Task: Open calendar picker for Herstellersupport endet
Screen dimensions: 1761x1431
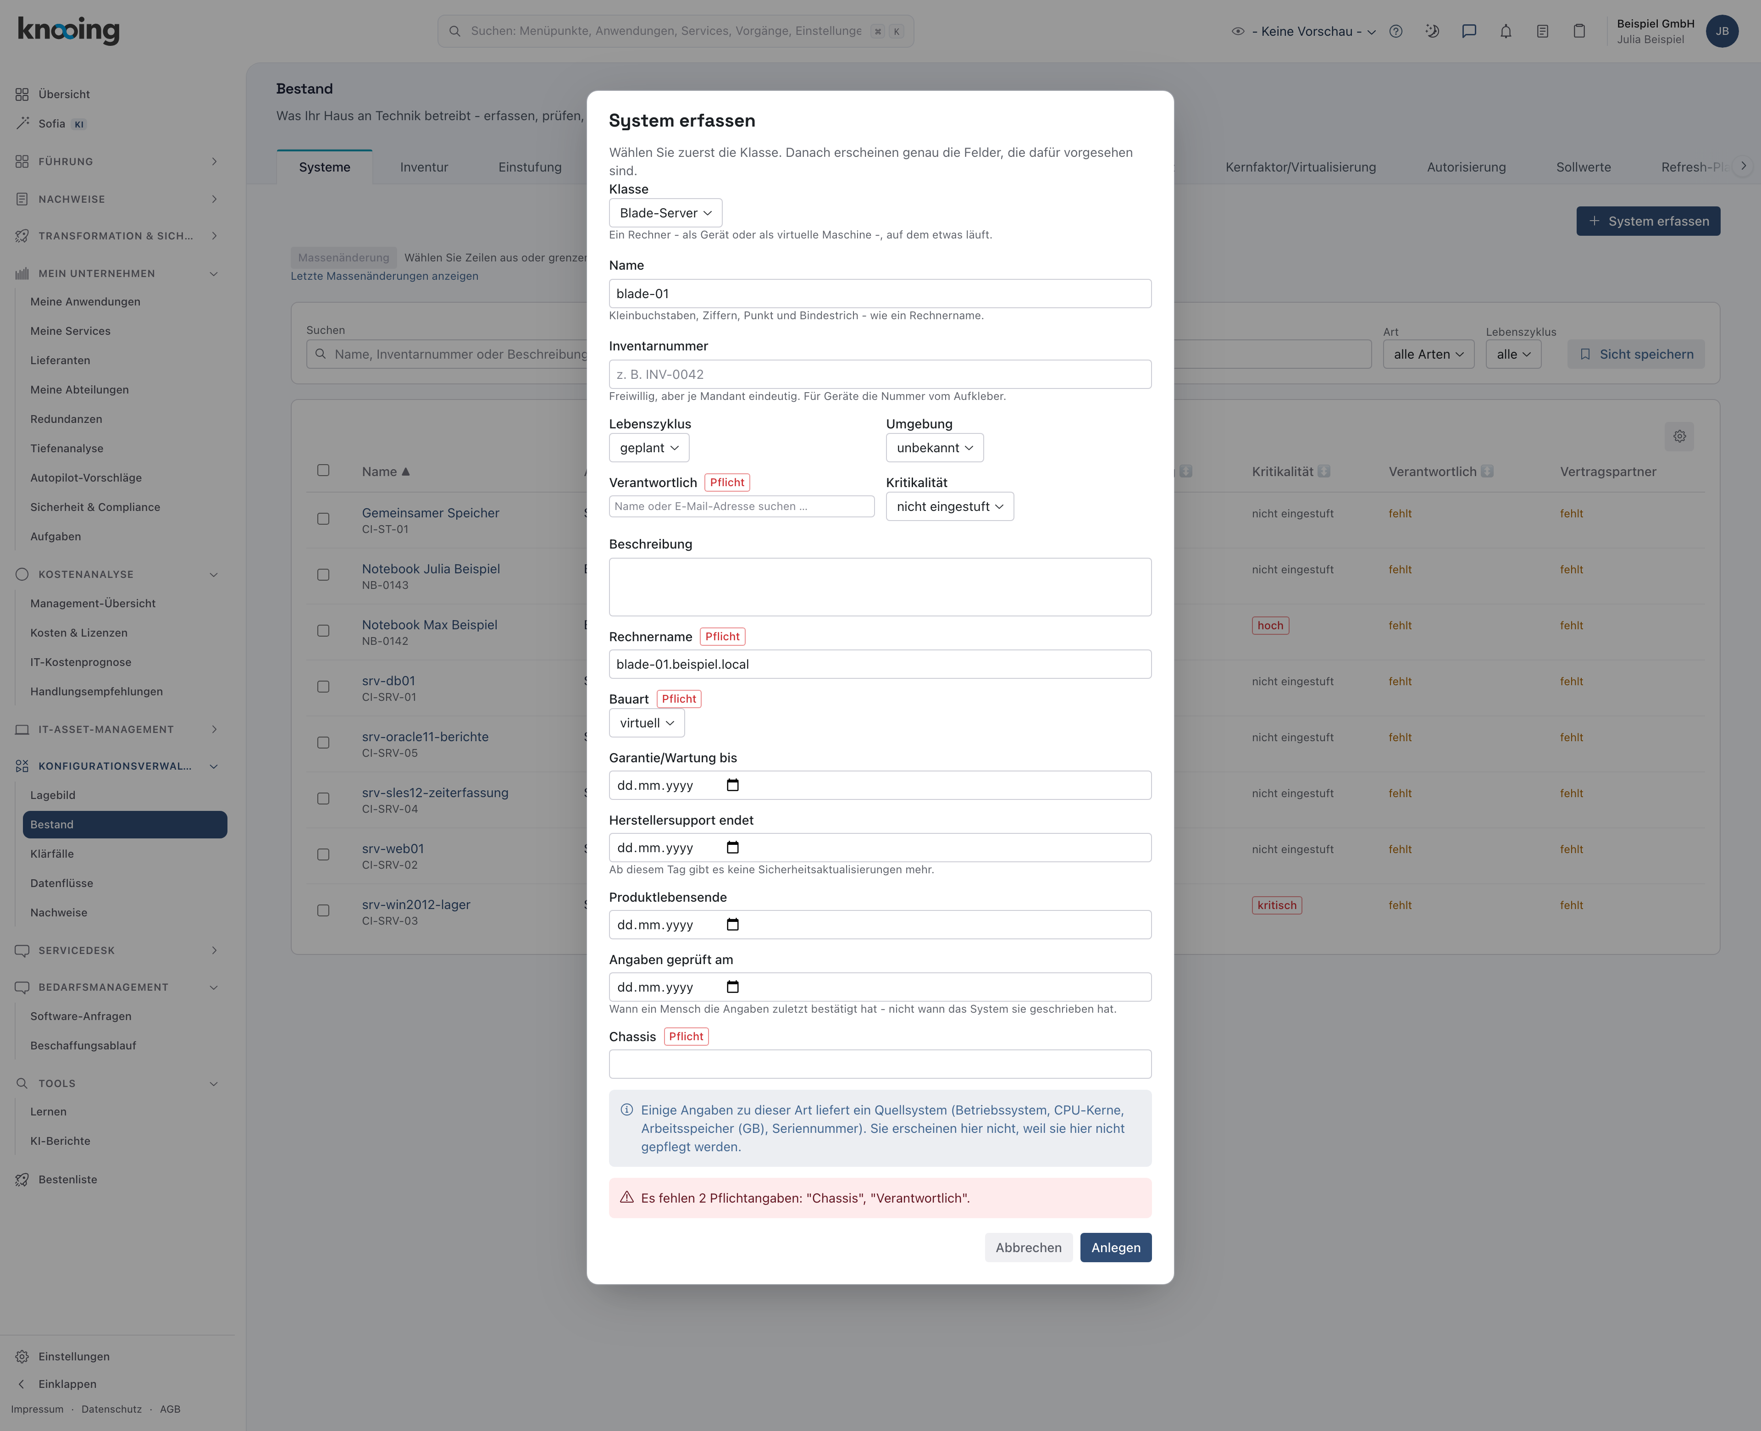Action: (732, 848)
